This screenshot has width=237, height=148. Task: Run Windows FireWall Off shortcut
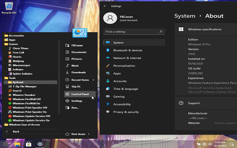tap(24, 99)
